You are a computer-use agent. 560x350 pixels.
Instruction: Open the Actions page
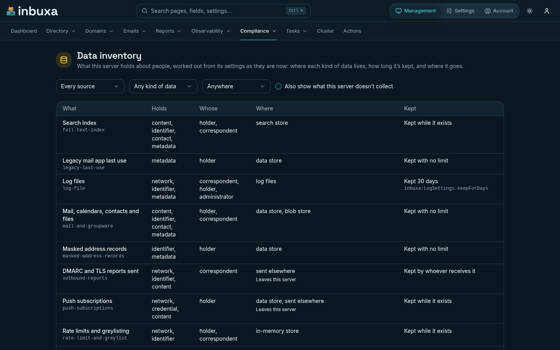pos(352,31)
